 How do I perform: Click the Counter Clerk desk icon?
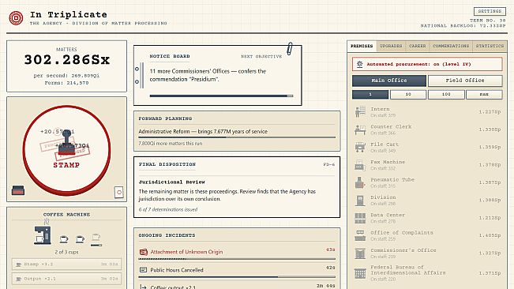point(360,129)
